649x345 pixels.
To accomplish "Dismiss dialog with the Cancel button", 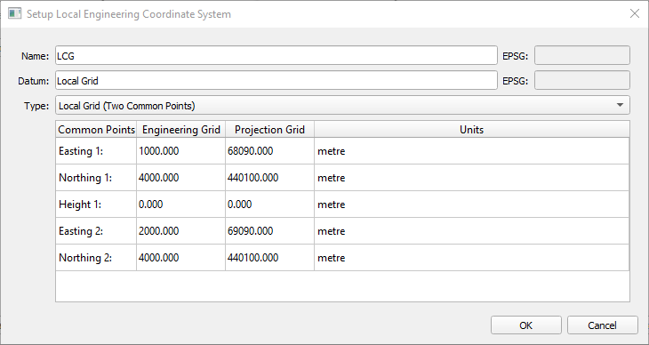I will tap(602, 325).
